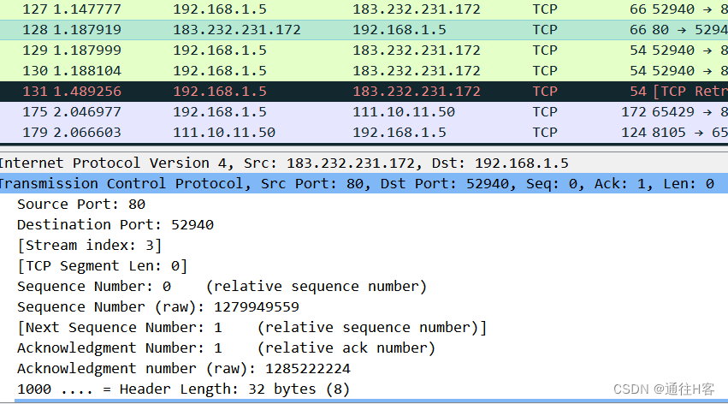Select the Destination Port: 52940 field

(115, 225)
